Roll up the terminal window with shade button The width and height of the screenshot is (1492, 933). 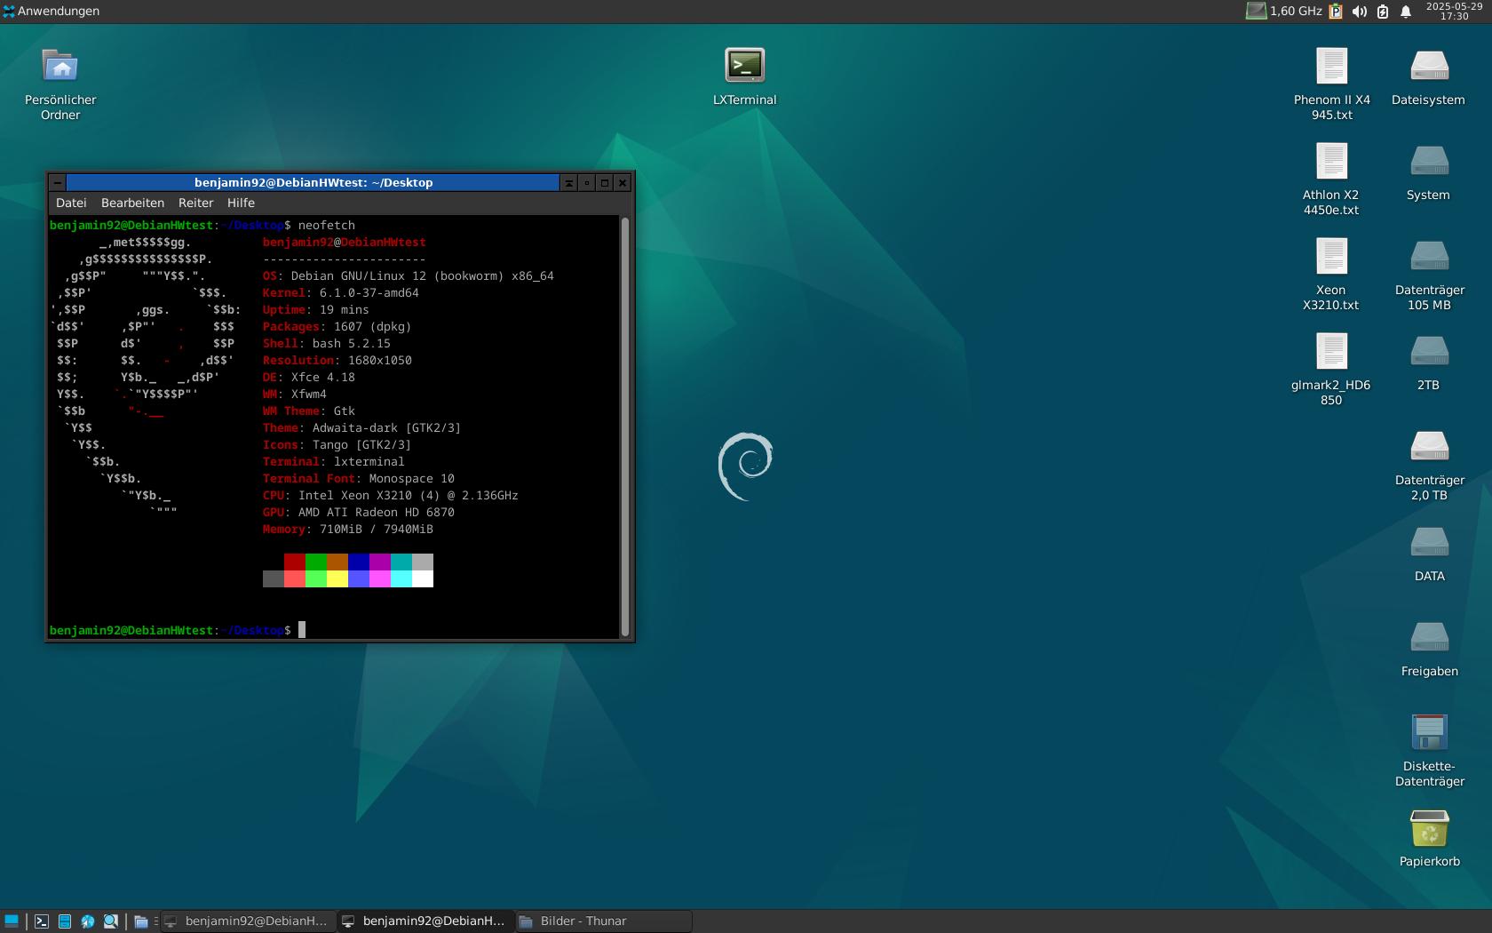pos(568,182)
